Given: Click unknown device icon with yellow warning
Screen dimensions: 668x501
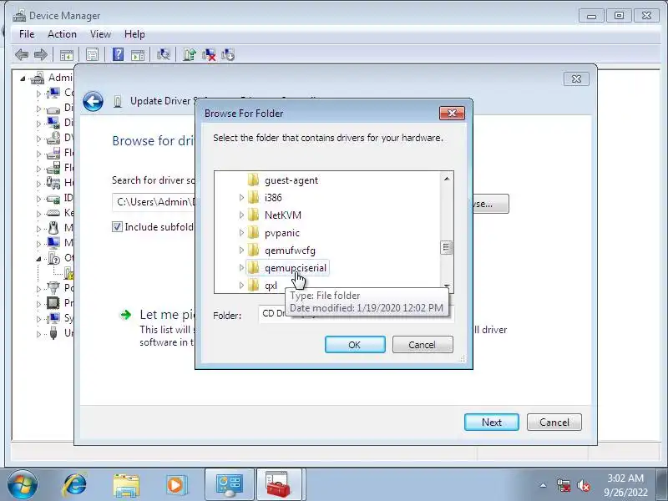Looking at the screenshot, I should 69,273.
